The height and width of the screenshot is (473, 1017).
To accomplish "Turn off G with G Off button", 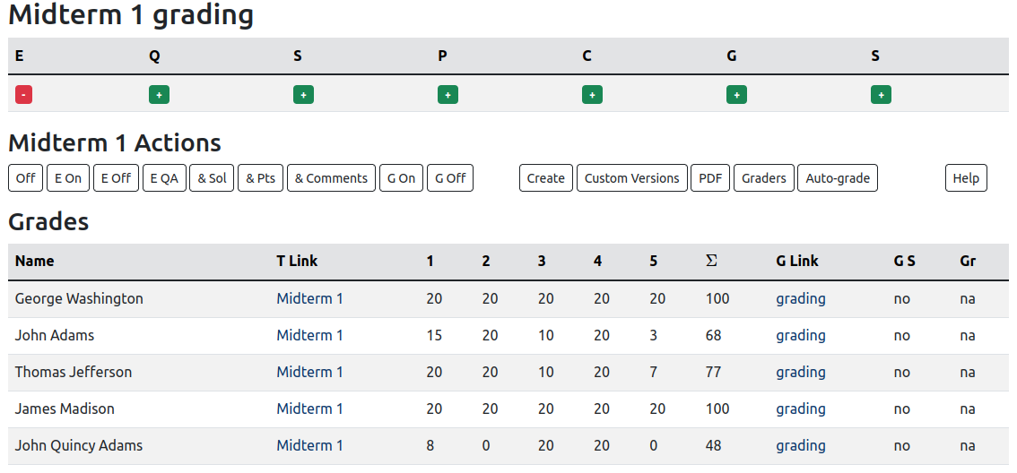I will tap(450, 178).
